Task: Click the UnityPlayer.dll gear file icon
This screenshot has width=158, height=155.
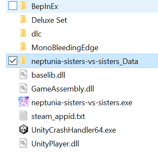Action: coord(23,143)
